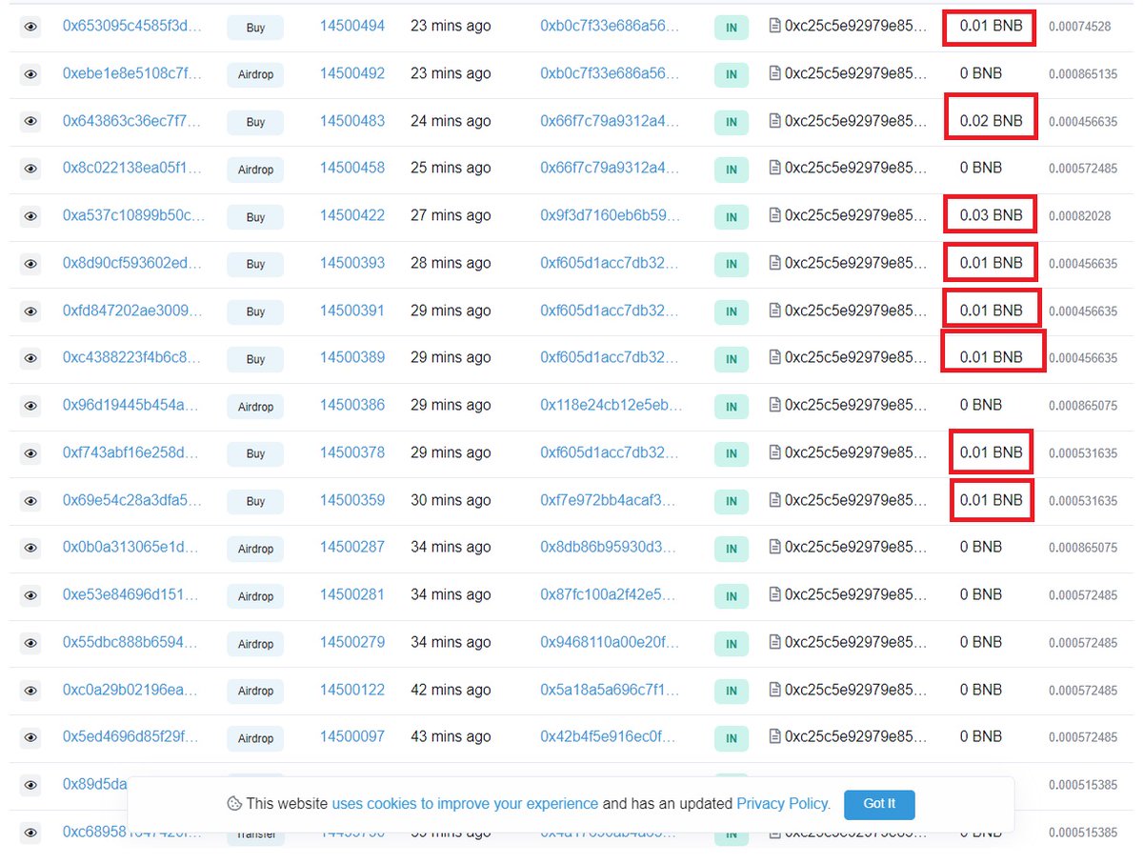Click Airdrop method badge for 0x8c022138ea05f1

[x=255, y=170]
